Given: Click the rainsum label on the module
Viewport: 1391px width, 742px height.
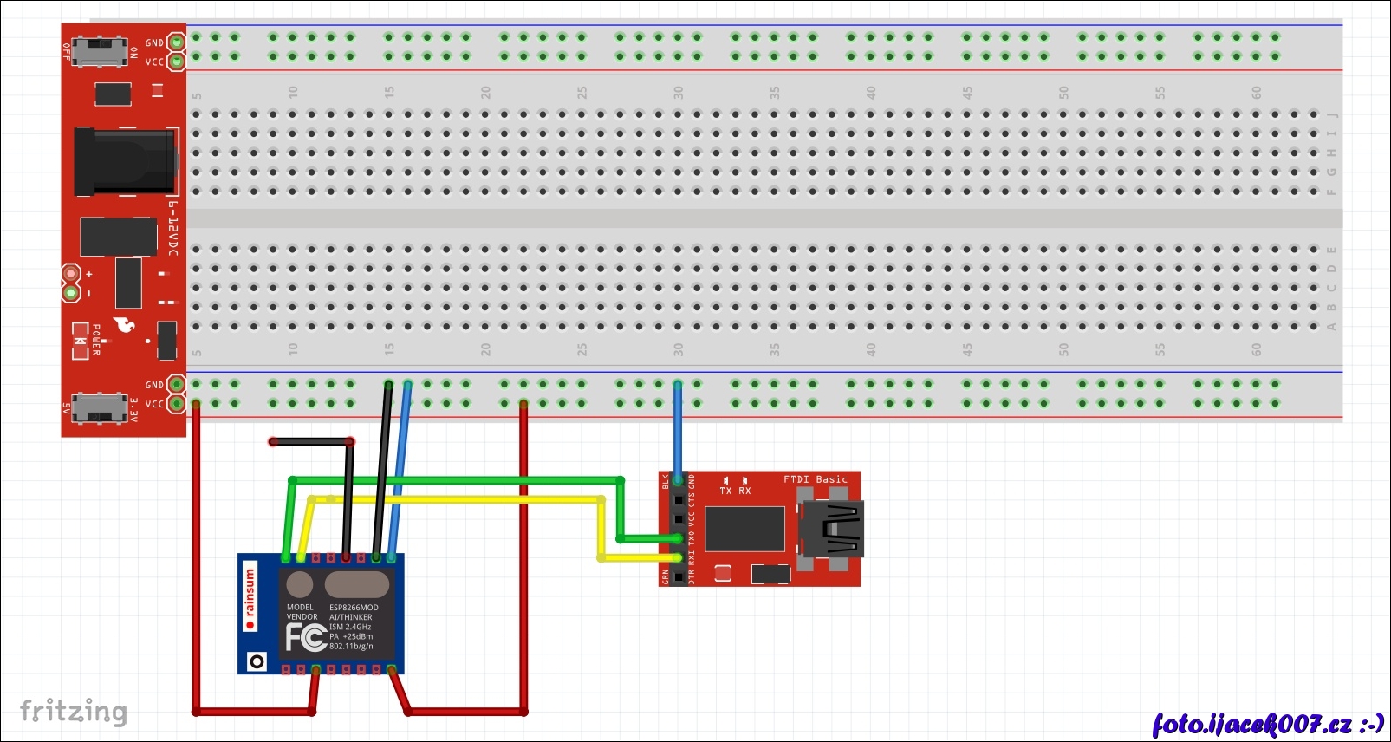Looking at the screenshot, I should [250, 598].
